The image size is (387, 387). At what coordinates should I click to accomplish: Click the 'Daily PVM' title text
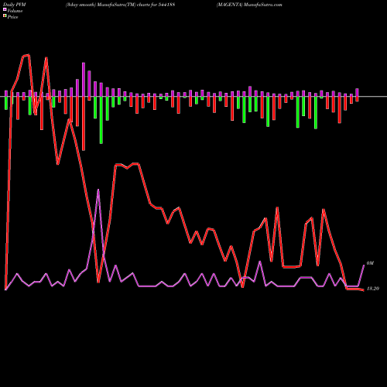click(15, 5)
